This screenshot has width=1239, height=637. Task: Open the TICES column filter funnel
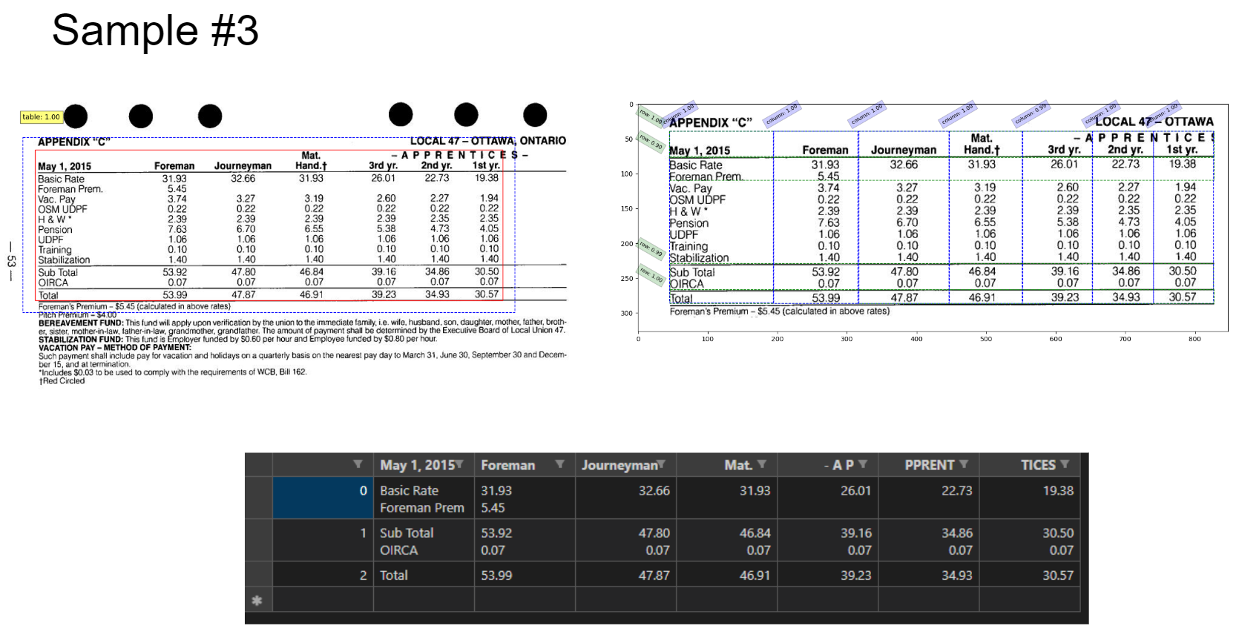pyautogui.click(x=1065, y=464)
